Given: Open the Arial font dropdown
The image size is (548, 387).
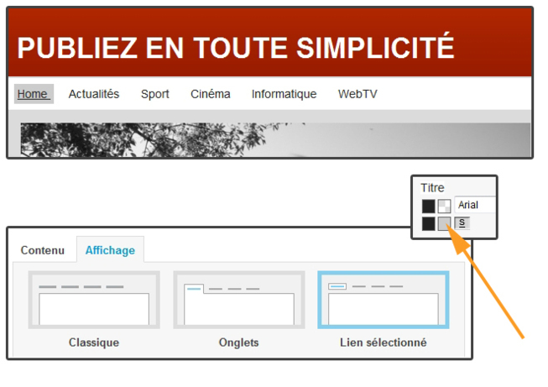Looking at the screenshot, I should (475, 206).
